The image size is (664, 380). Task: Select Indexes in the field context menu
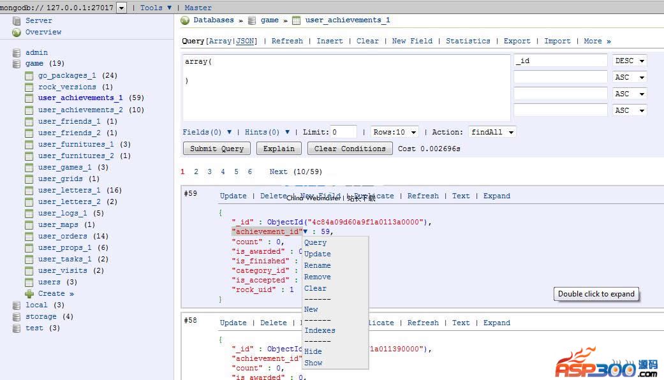pos(320,330)
